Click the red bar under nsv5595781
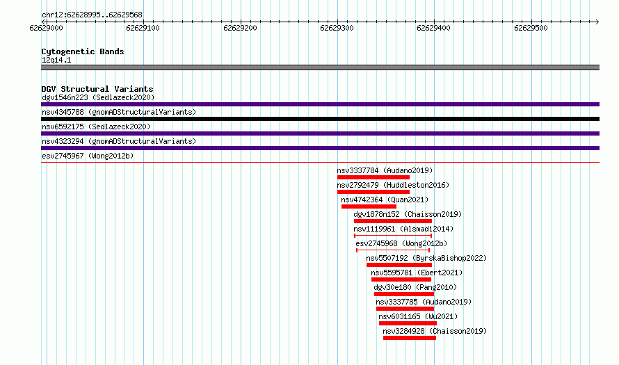Viewport: 619px width, 365px height. coord(401,279)
